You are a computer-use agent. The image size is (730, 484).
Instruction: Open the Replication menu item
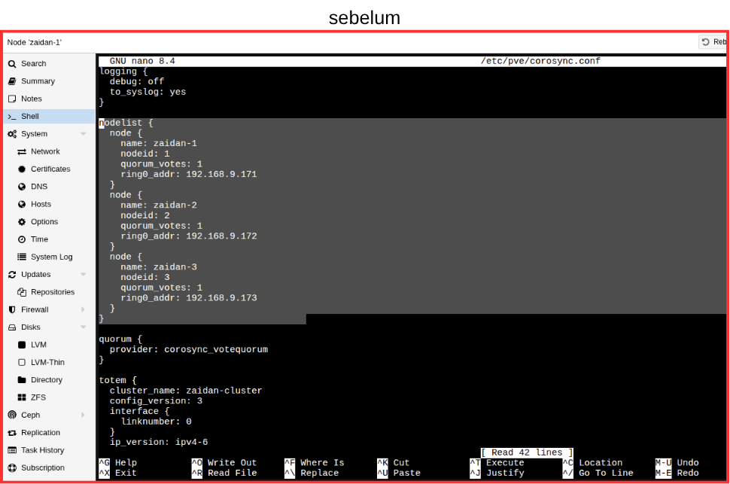[40, 433]
